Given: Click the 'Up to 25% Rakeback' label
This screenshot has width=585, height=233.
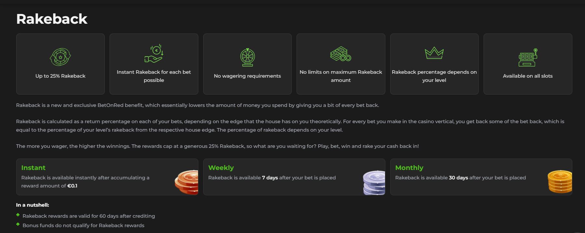Looking at the screenshot, I should coord(60,76).
